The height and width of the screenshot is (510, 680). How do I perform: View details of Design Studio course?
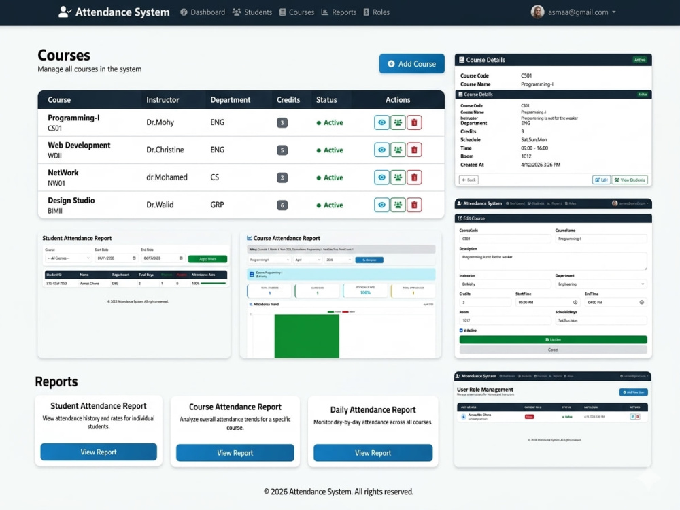point(381,205)
